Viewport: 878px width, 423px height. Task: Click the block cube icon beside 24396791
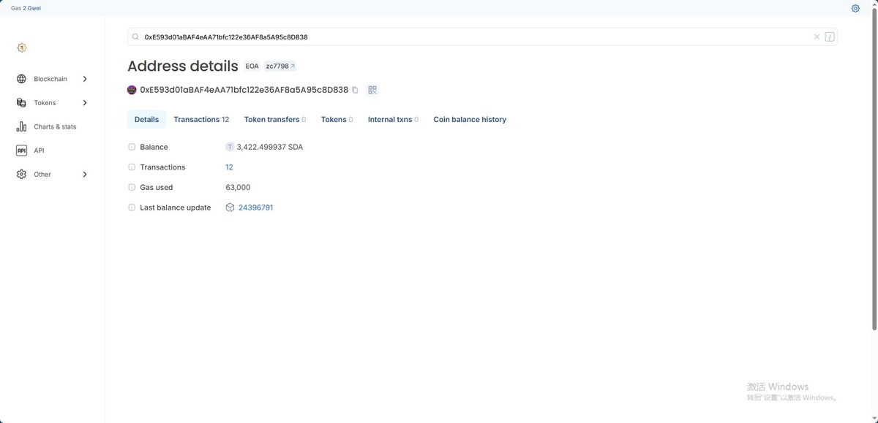[x=230, y=207]
